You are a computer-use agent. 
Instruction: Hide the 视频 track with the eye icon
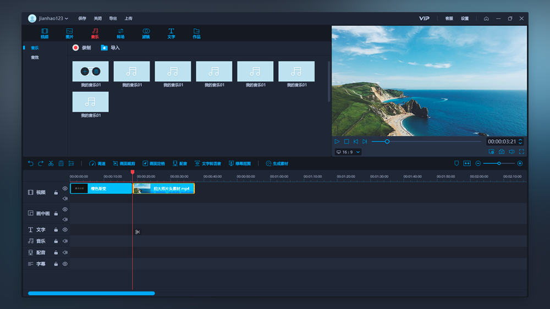click(65, 189)
